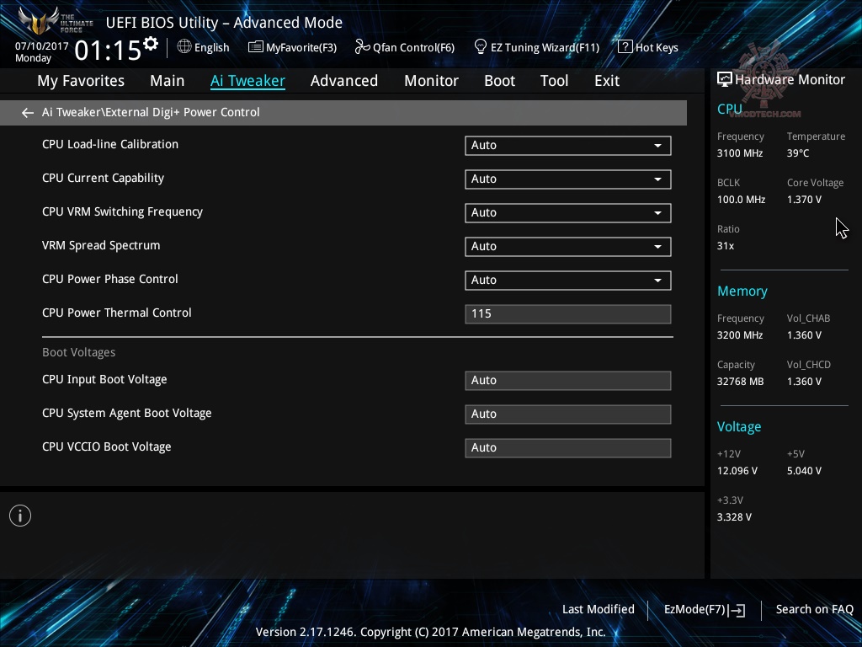
Task: Click Search on FAQ
Action: click(x=815, y=609)
